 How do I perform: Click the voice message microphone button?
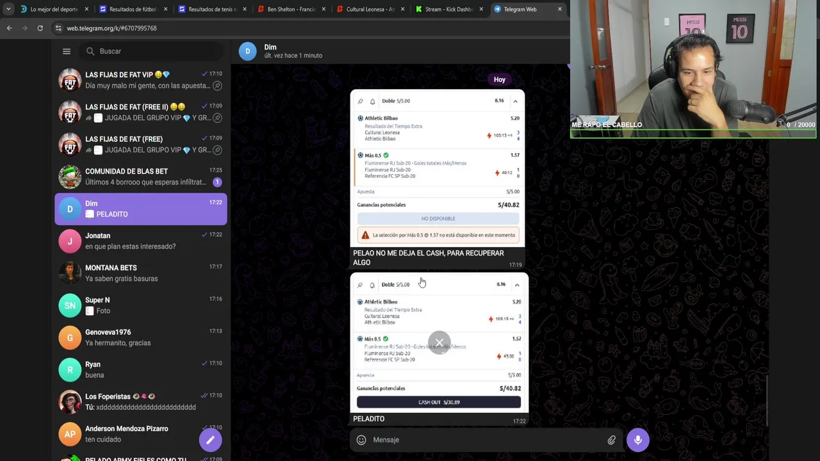coord(638,440)
